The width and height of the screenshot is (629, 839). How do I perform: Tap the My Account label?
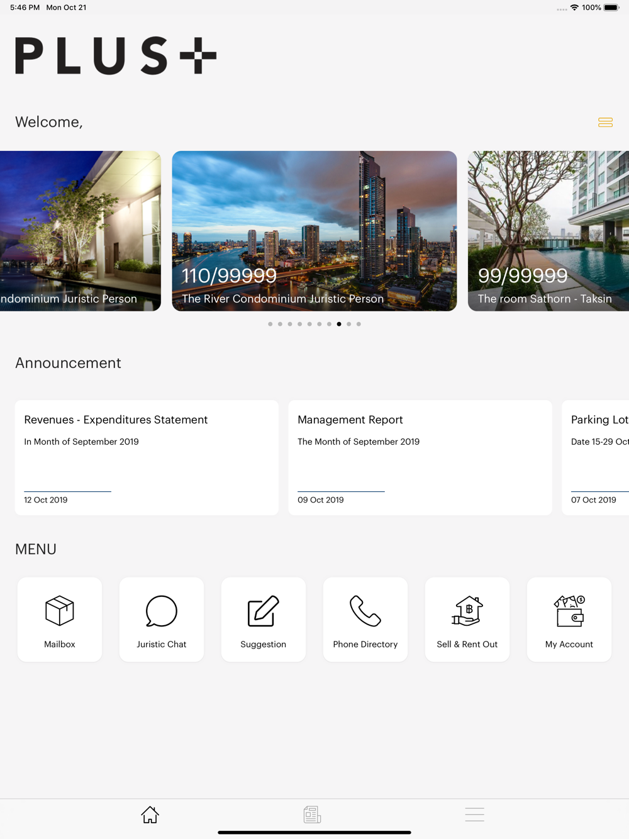[569, 645]
